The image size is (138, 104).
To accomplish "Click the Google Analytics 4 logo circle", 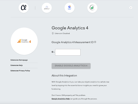I will point(24,41).
